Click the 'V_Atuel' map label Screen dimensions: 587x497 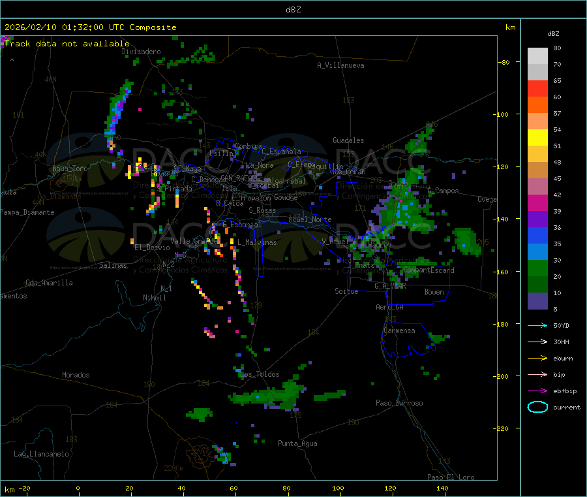coord(335,242)
